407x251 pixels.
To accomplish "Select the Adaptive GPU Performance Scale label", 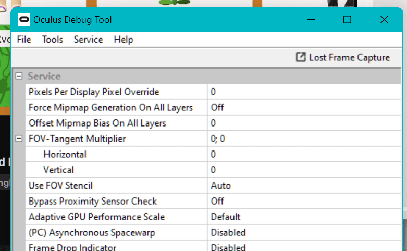I will pyautogui.click(x=96, y=217).
